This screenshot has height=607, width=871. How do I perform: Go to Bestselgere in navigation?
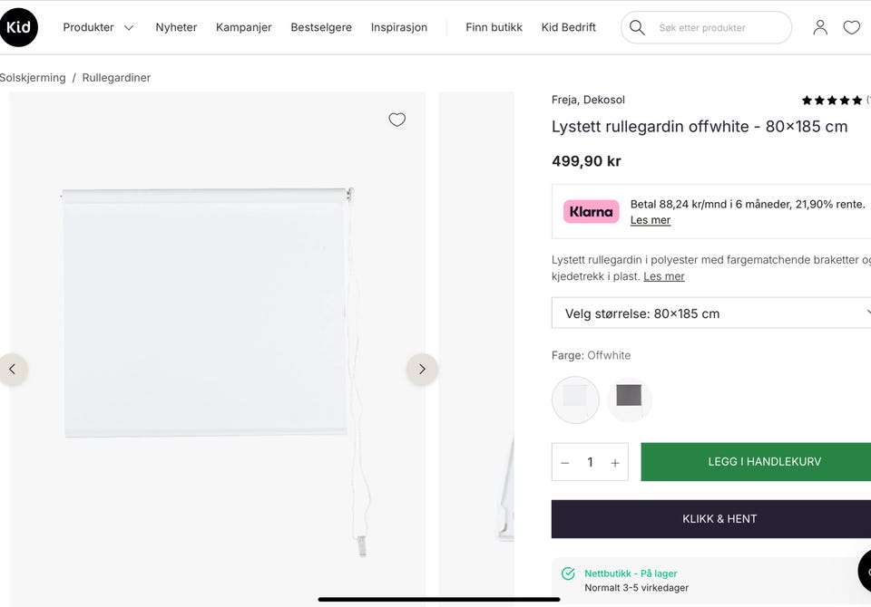(321, 27)
